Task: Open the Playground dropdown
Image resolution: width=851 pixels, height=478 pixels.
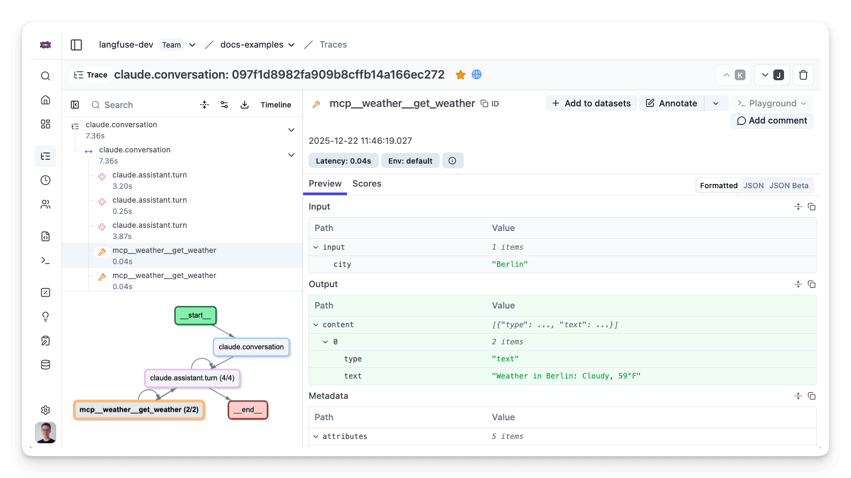Action: [772, 103]
